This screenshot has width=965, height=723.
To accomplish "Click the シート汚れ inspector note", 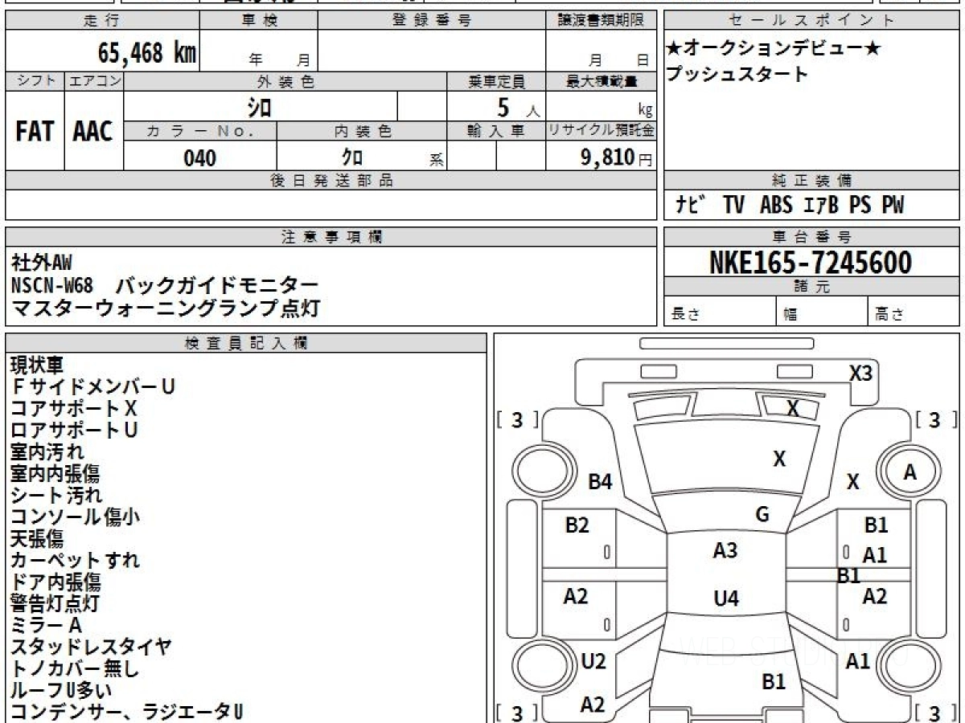I will click(x=56, y=495).
